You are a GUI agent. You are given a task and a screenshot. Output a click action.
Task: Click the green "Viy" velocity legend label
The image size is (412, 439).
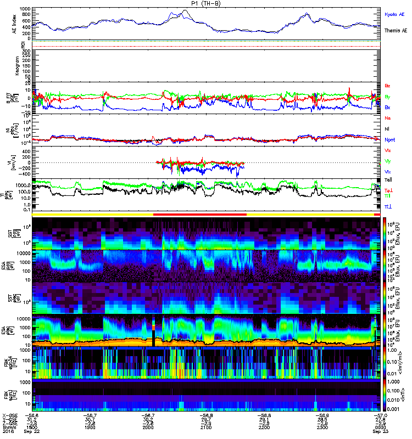[x=387, y=161]
